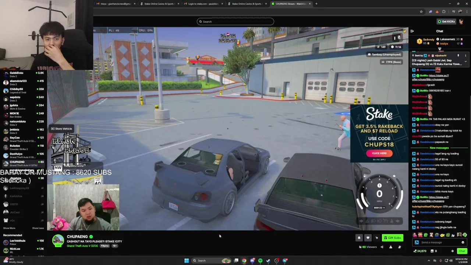Image resolution: width=471 pixels, height=265 pixels.
Task: Open the weather widget on taskbar
Action: pos(13,261)
